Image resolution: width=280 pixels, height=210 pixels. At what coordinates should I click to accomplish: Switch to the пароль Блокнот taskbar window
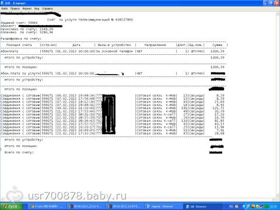click(x=163, y=206)
